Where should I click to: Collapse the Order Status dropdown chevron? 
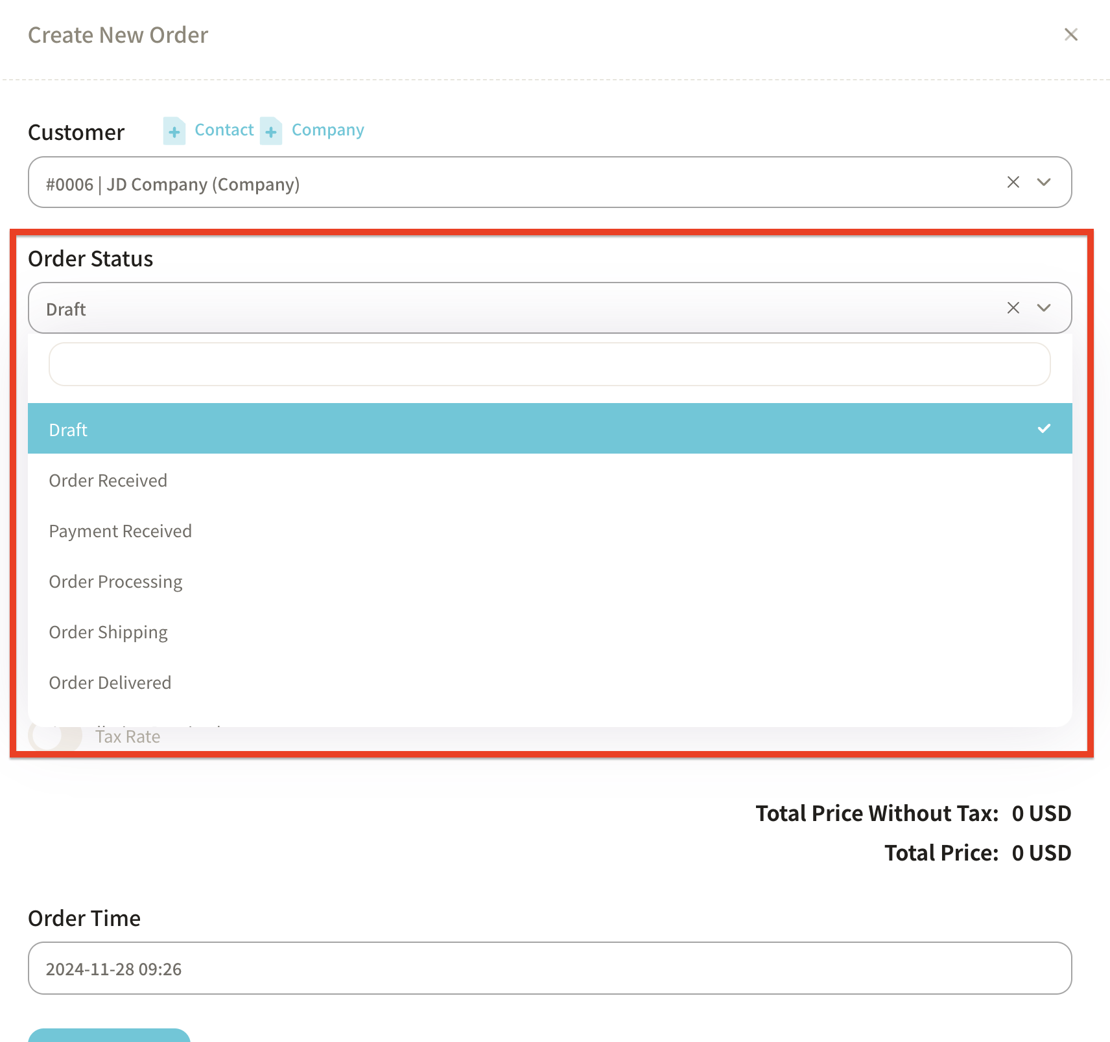pyautogui.click(x=1043, y=308)
